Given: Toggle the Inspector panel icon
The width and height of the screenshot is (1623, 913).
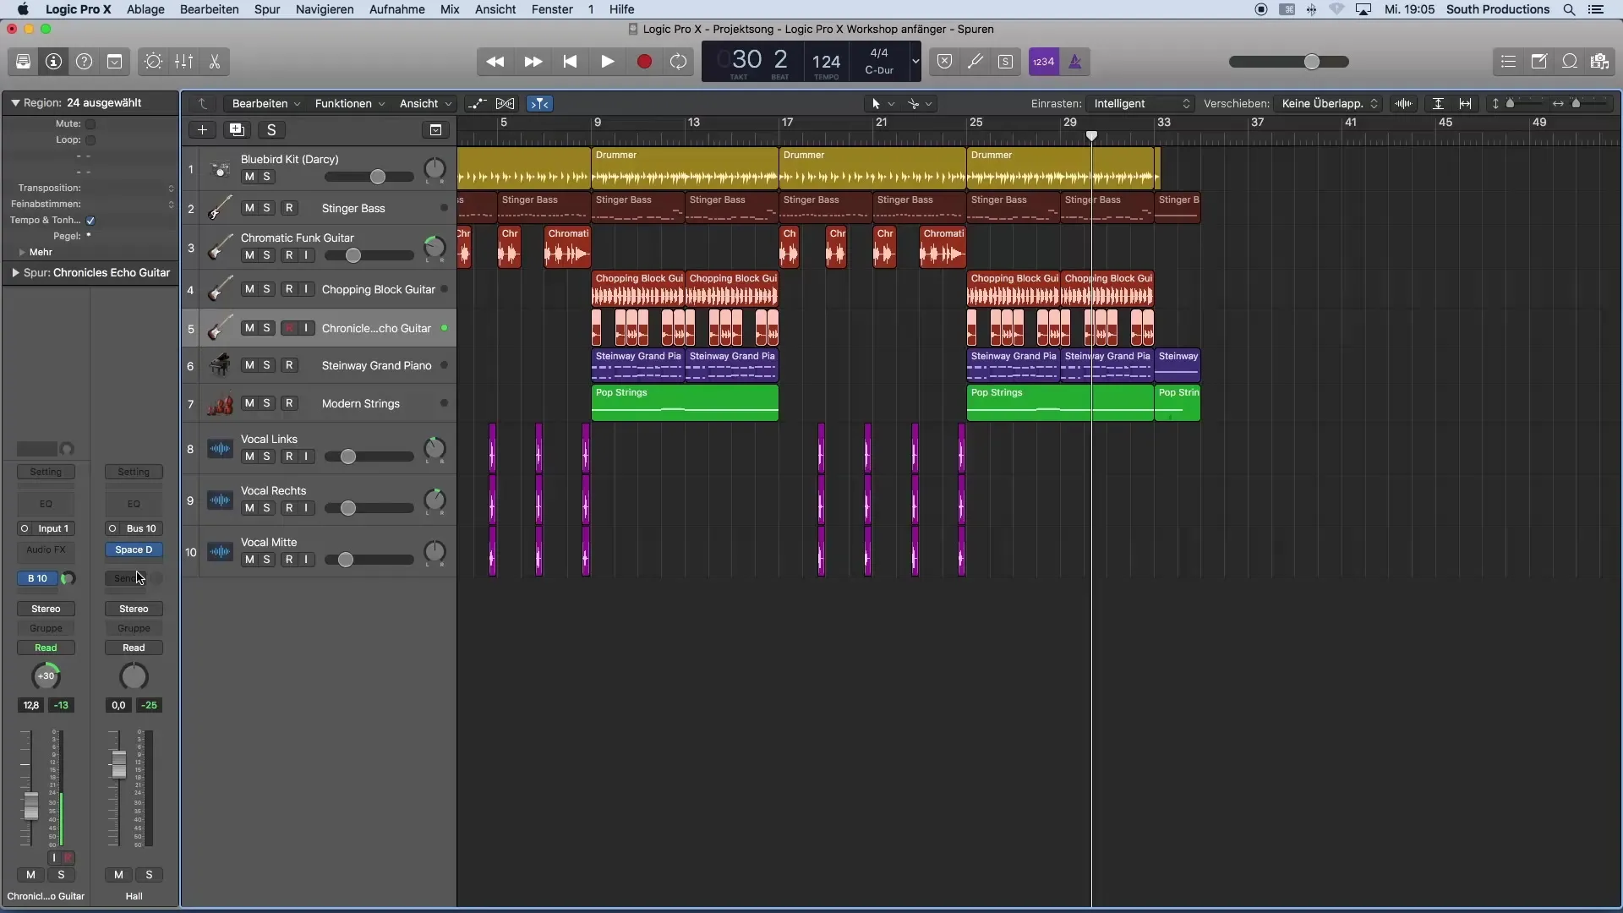Looking at the screenshot, I should [x=53, y=62].
